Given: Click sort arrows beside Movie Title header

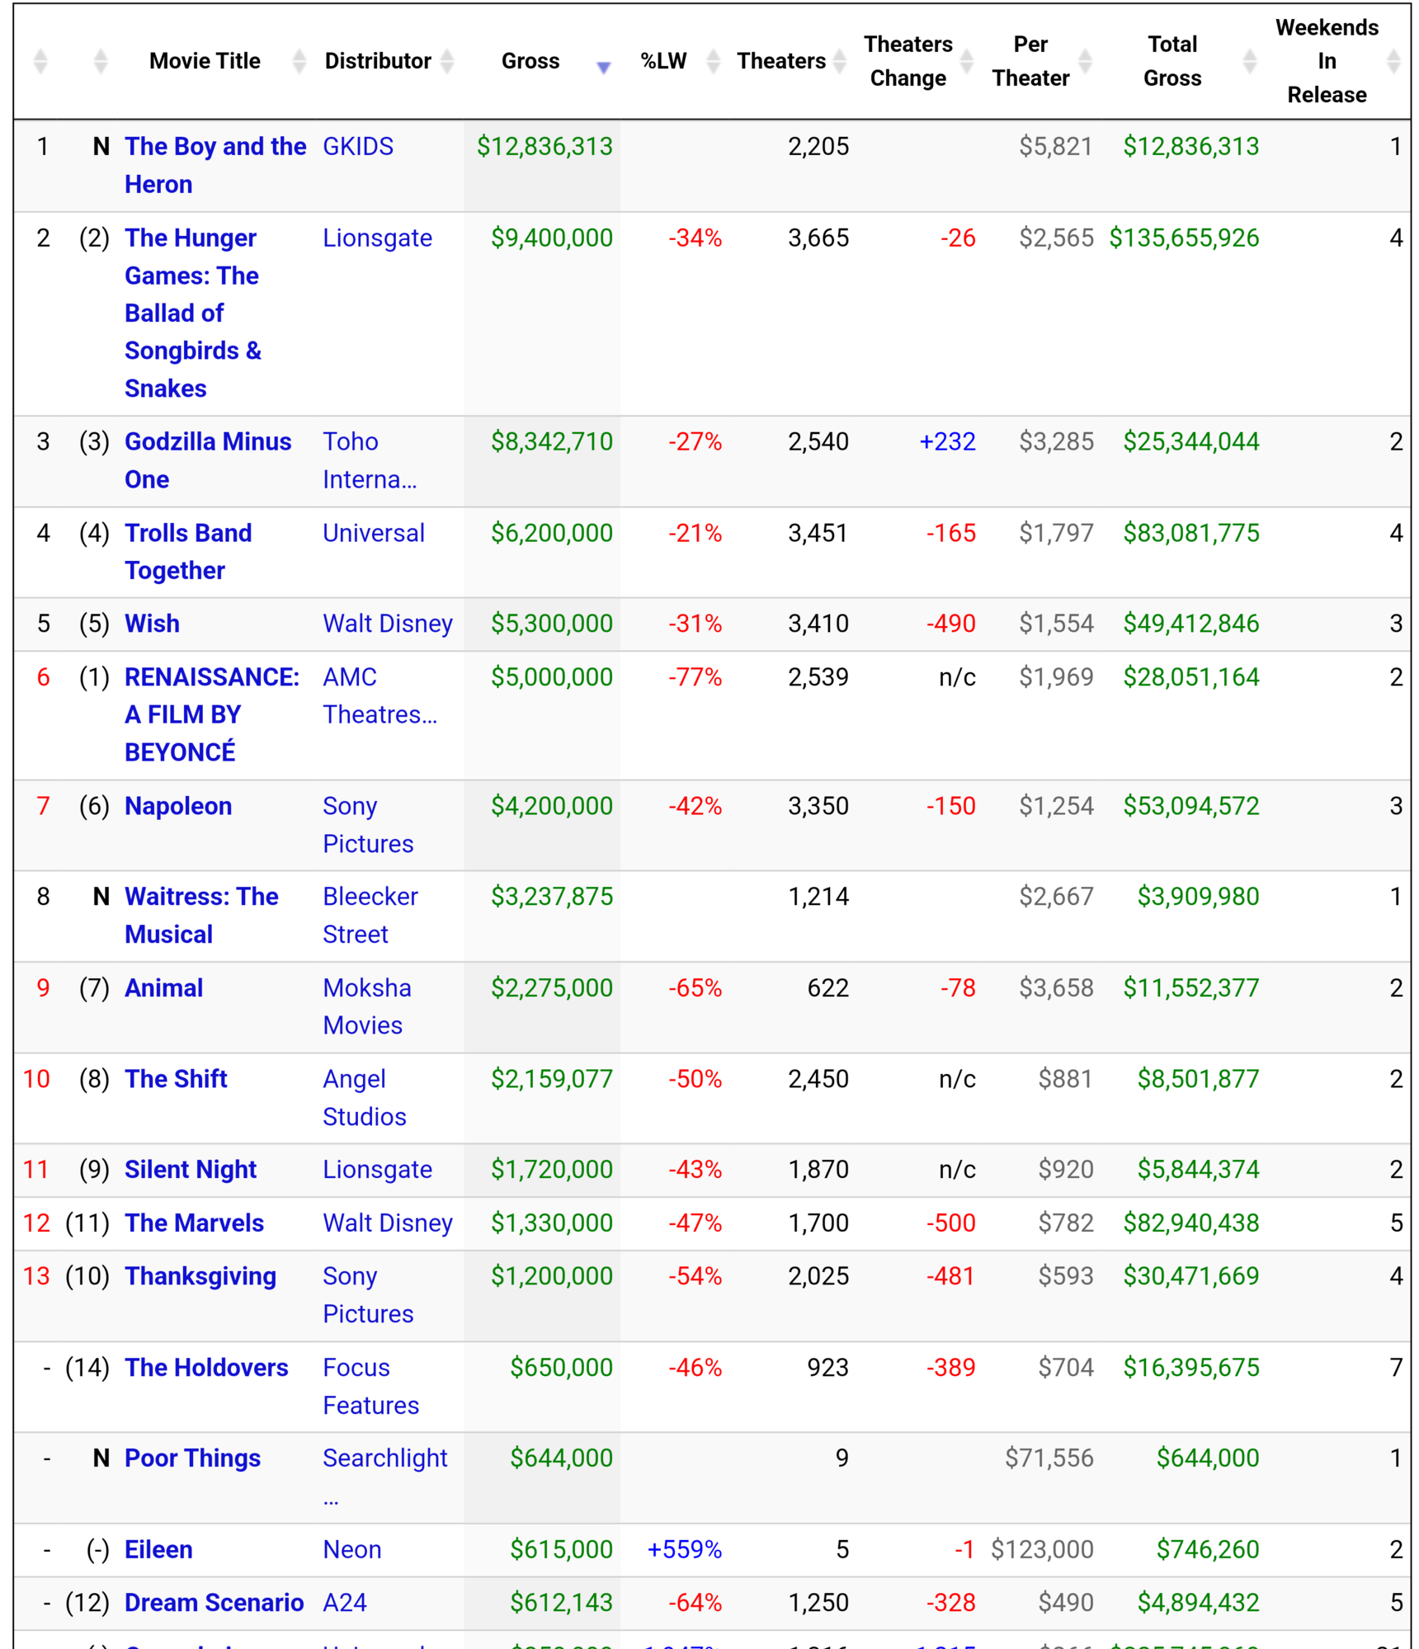Looking at the screenshot, I should [299, 61].
